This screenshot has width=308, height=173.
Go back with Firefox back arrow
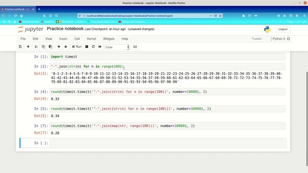point(3,16)
